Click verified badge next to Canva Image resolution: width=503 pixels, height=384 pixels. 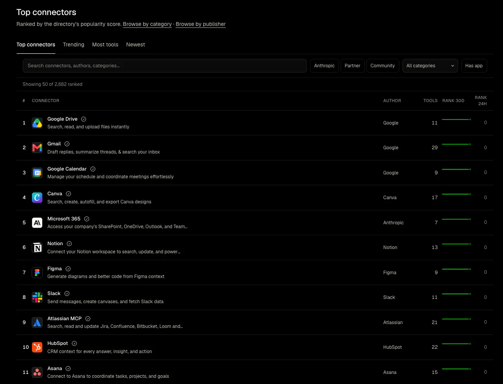point(68,194)
